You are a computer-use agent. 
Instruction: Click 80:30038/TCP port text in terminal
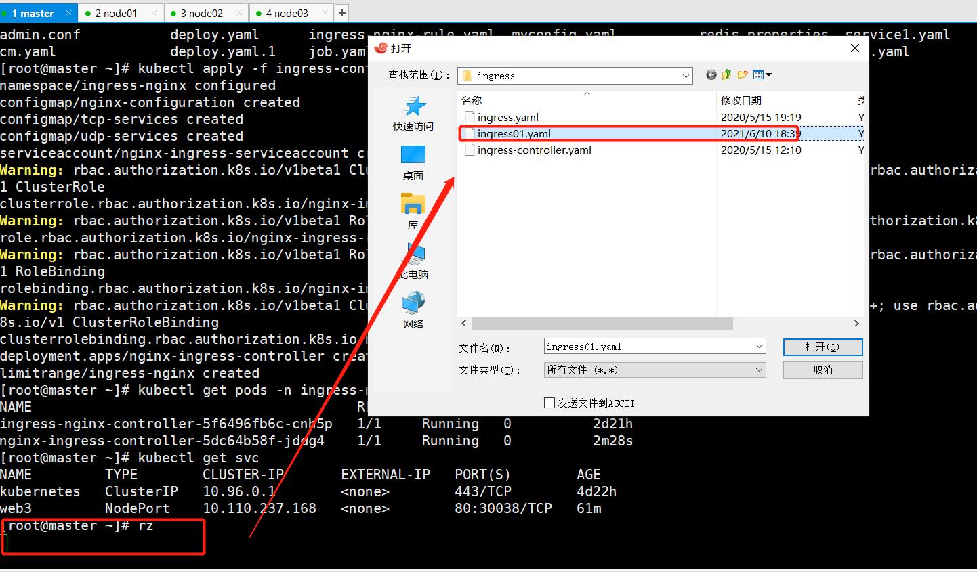pyautogui.click(x=503, y=508)
